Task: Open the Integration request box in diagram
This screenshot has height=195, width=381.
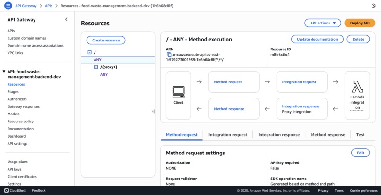Action: [302, 82]
